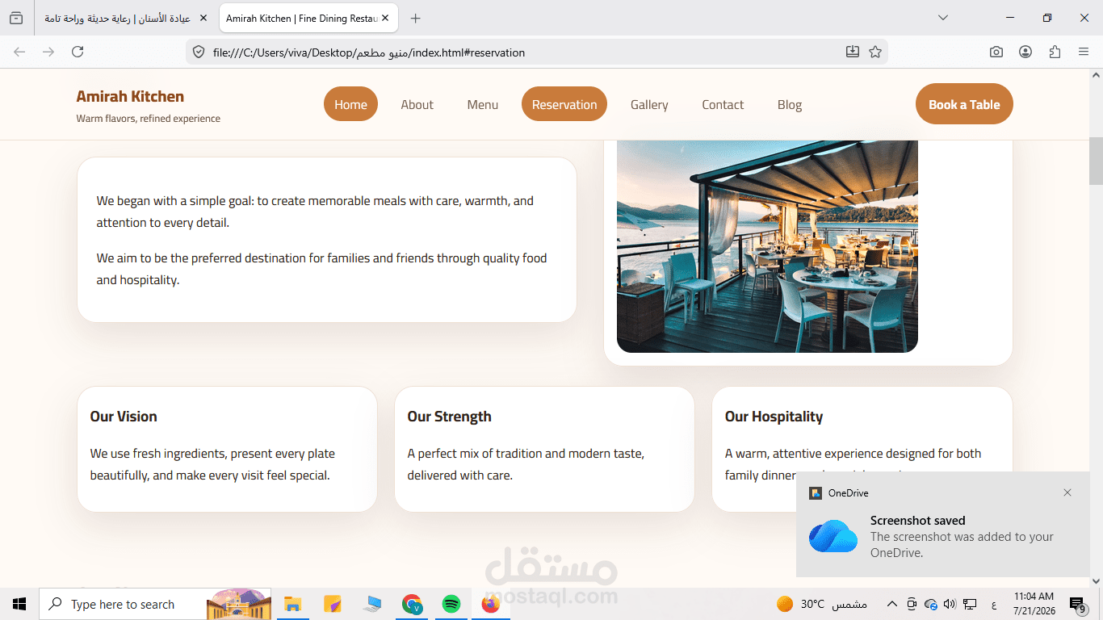The height and width of the screenshot is (620, 1103).
Task: Open the yellow Sticky Notes taskbar icon
Action: click(x=333, y=604)
